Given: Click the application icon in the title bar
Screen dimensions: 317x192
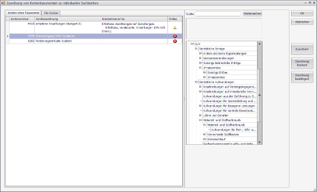Looking at the screenshot, I should point(3,3).
